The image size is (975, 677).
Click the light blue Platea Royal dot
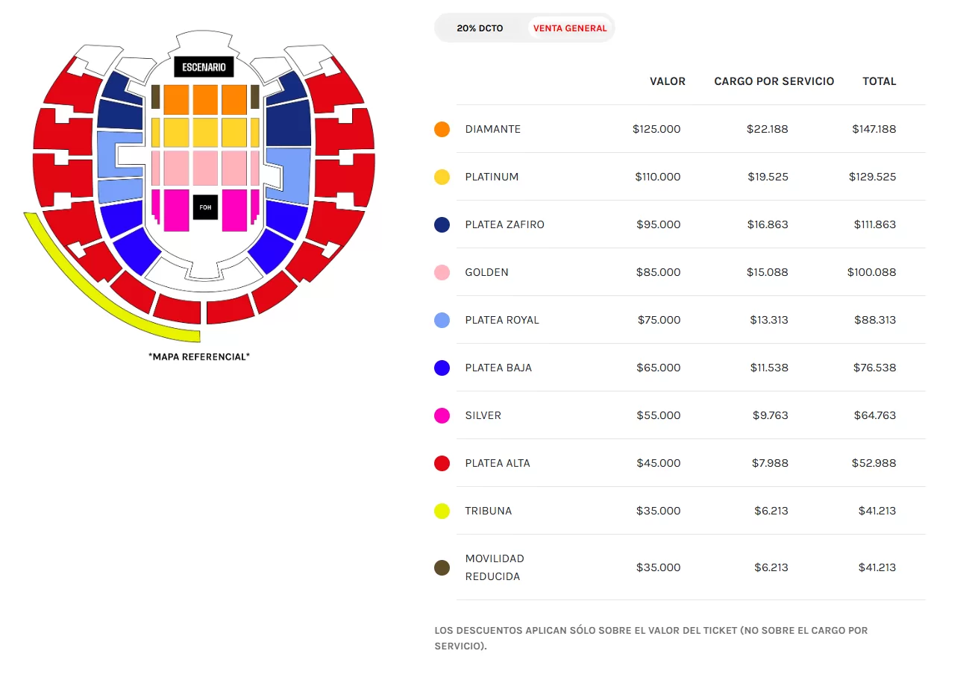pyautogui.click(x=442, y=320)
